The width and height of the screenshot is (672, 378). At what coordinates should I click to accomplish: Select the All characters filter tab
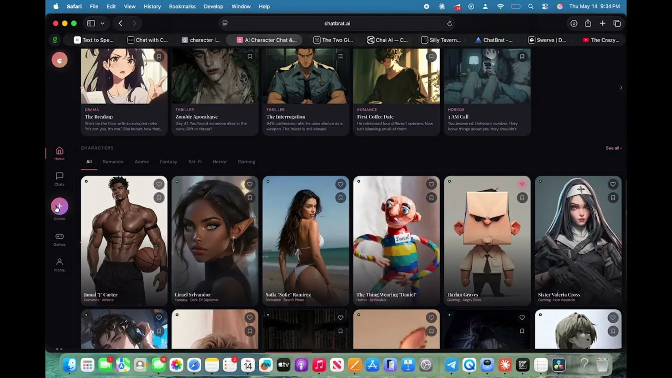89,162
